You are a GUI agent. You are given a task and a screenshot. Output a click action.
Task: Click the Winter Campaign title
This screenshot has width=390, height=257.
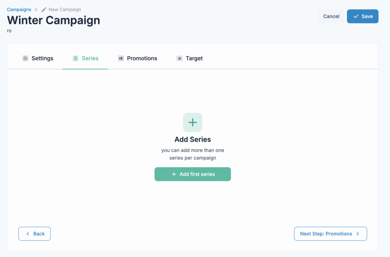54,20
